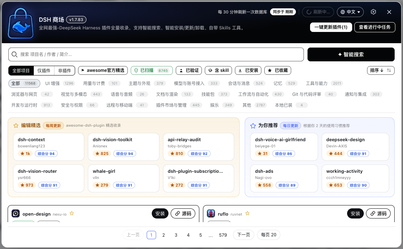Open the whale-girl card
This screenshot has width=403, height=249.
pyautogui.click(x=124, y=178)
